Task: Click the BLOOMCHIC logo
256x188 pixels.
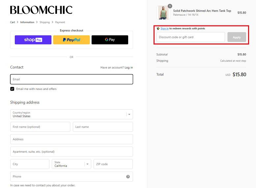Action: [41, 10]
